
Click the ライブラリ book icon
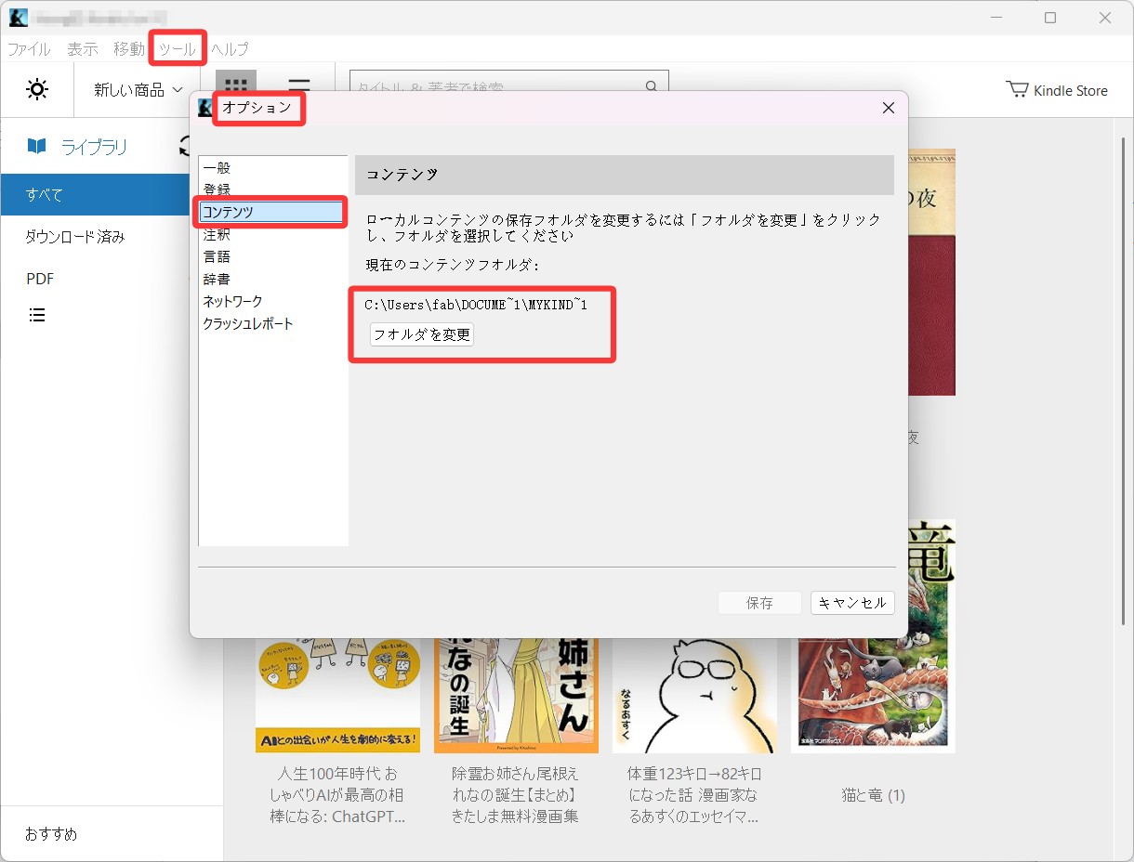click(36, 146)
